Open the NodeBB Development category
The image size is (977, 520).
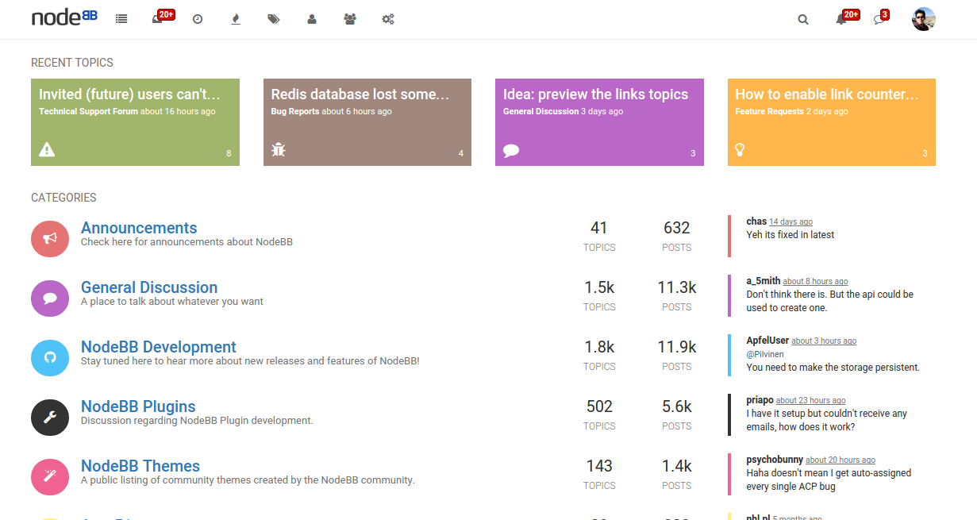pyautogui.click(x=159, y=347)
